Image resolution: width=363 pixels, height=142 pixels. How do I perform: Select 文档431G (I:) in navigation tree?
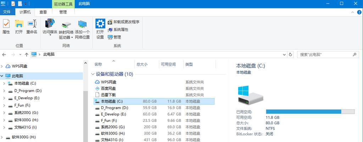pos(26,127)
